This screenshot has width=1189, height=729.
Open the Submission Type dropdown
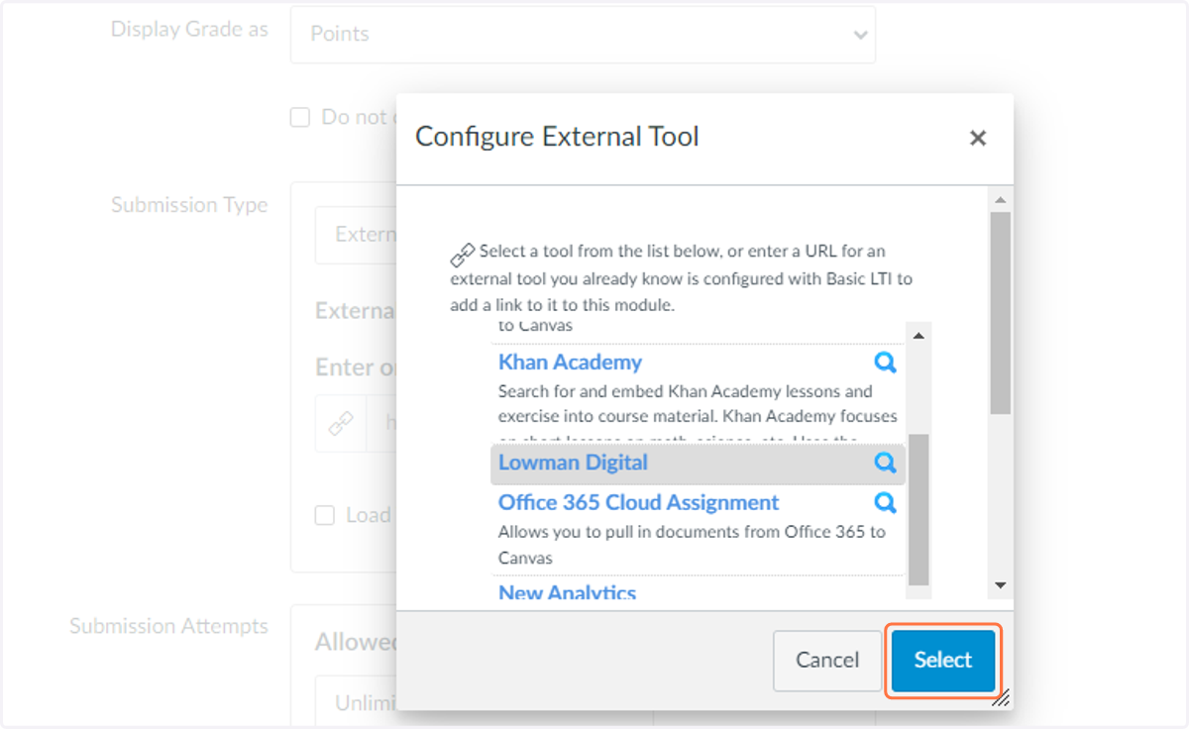click(x=356, y=235)
